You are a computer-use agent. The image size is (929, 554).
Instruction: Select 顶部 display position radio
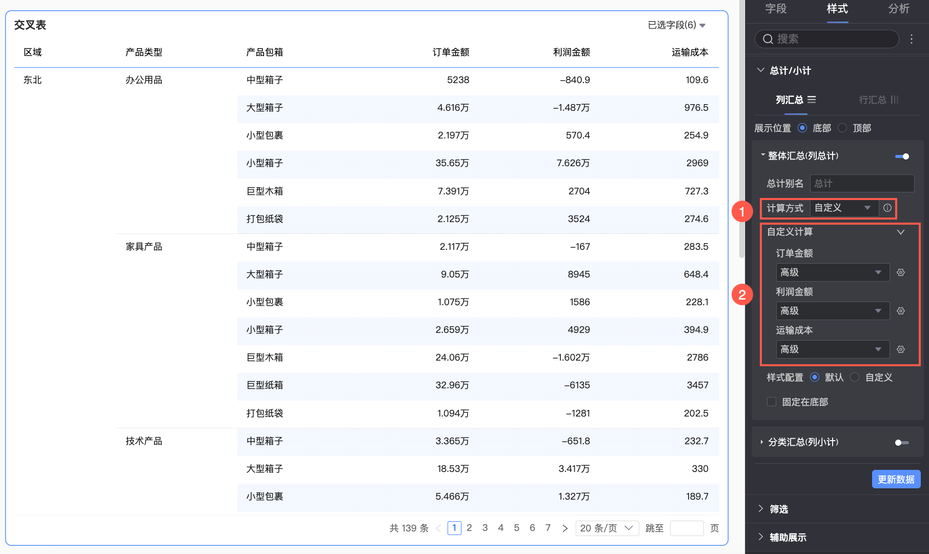click(x=842, y=128)
